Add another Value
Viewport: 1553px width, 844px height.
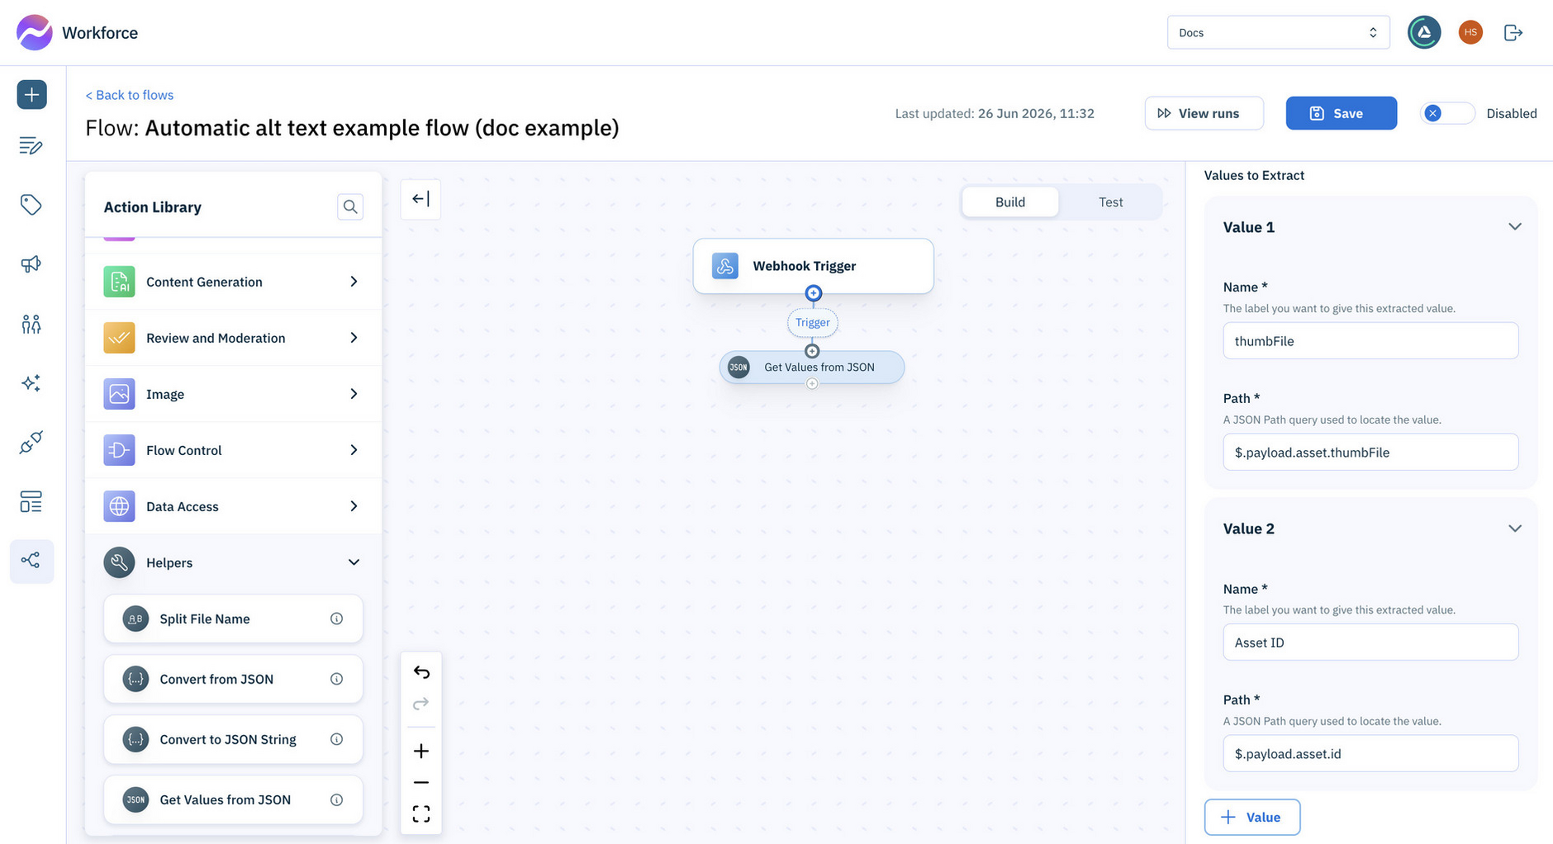(x=1251, y=817)
